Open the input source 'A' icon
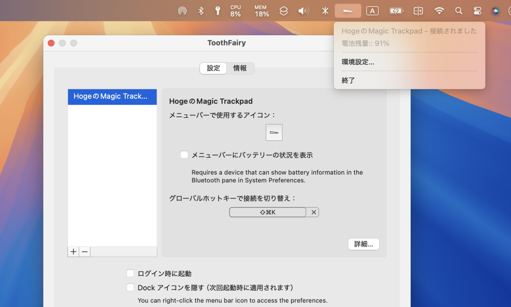The image size is (511, 307). point(372,11)
